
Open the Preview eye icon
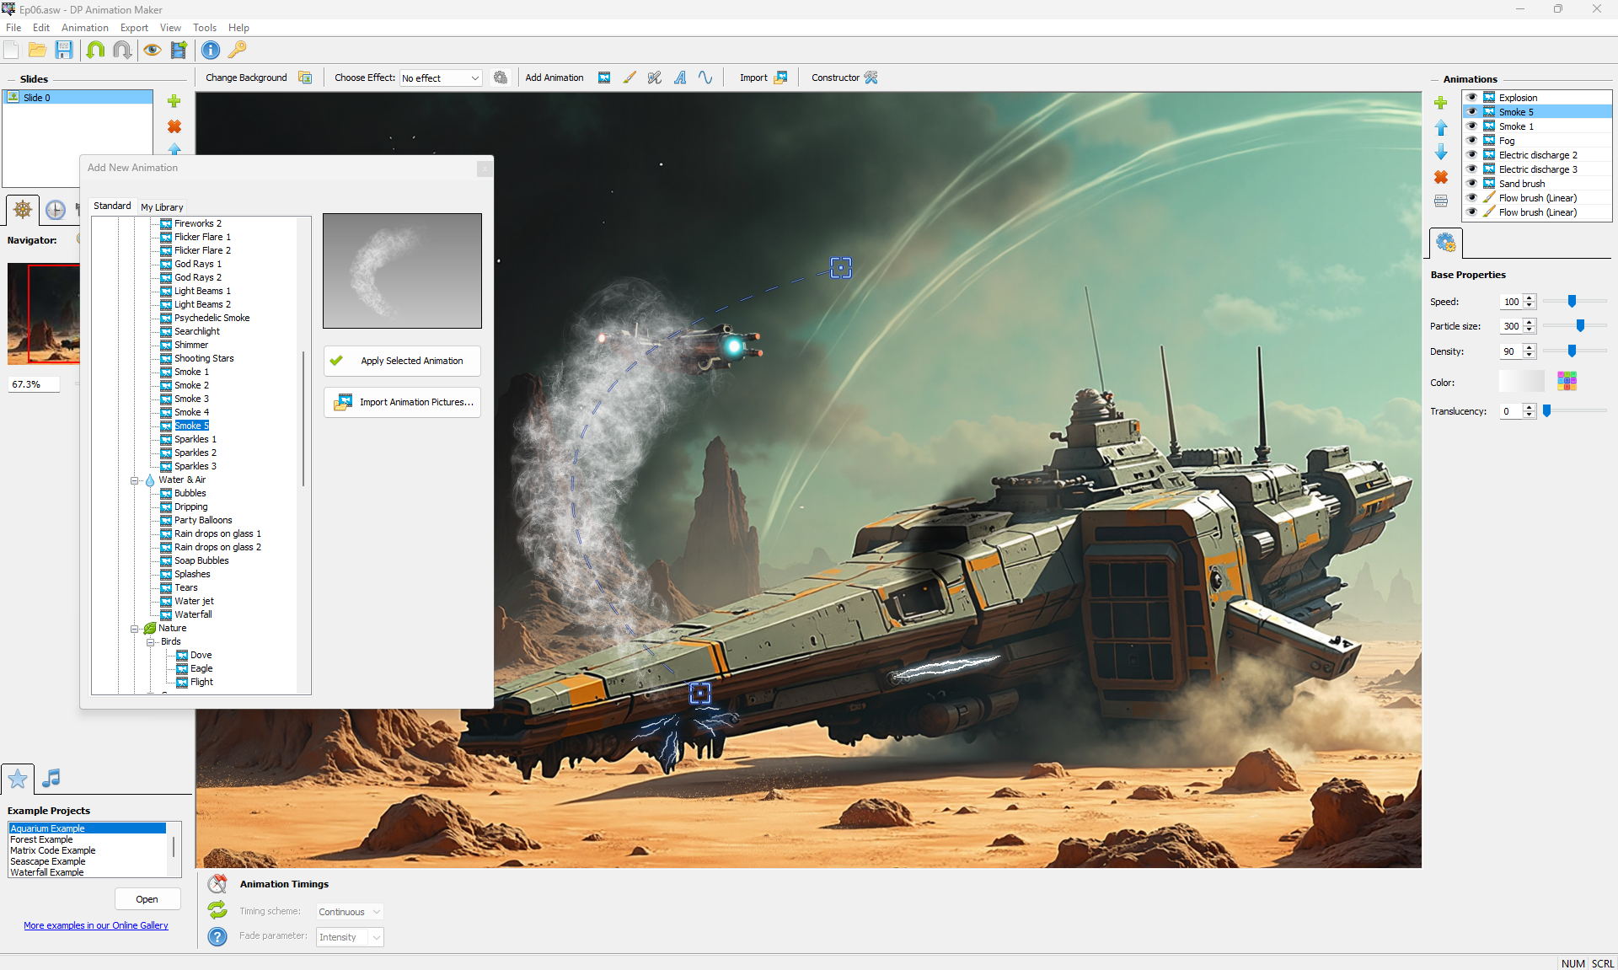[152, 50]
